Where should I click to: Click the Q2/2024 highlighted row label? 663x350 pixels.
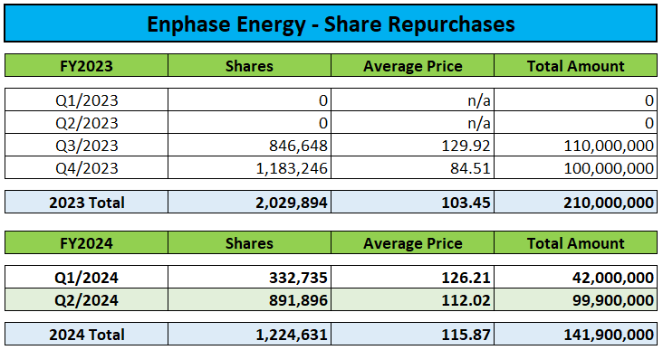[x=86, y=299]
